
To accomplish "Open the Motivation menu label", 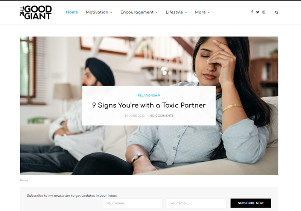I will 97,12.
